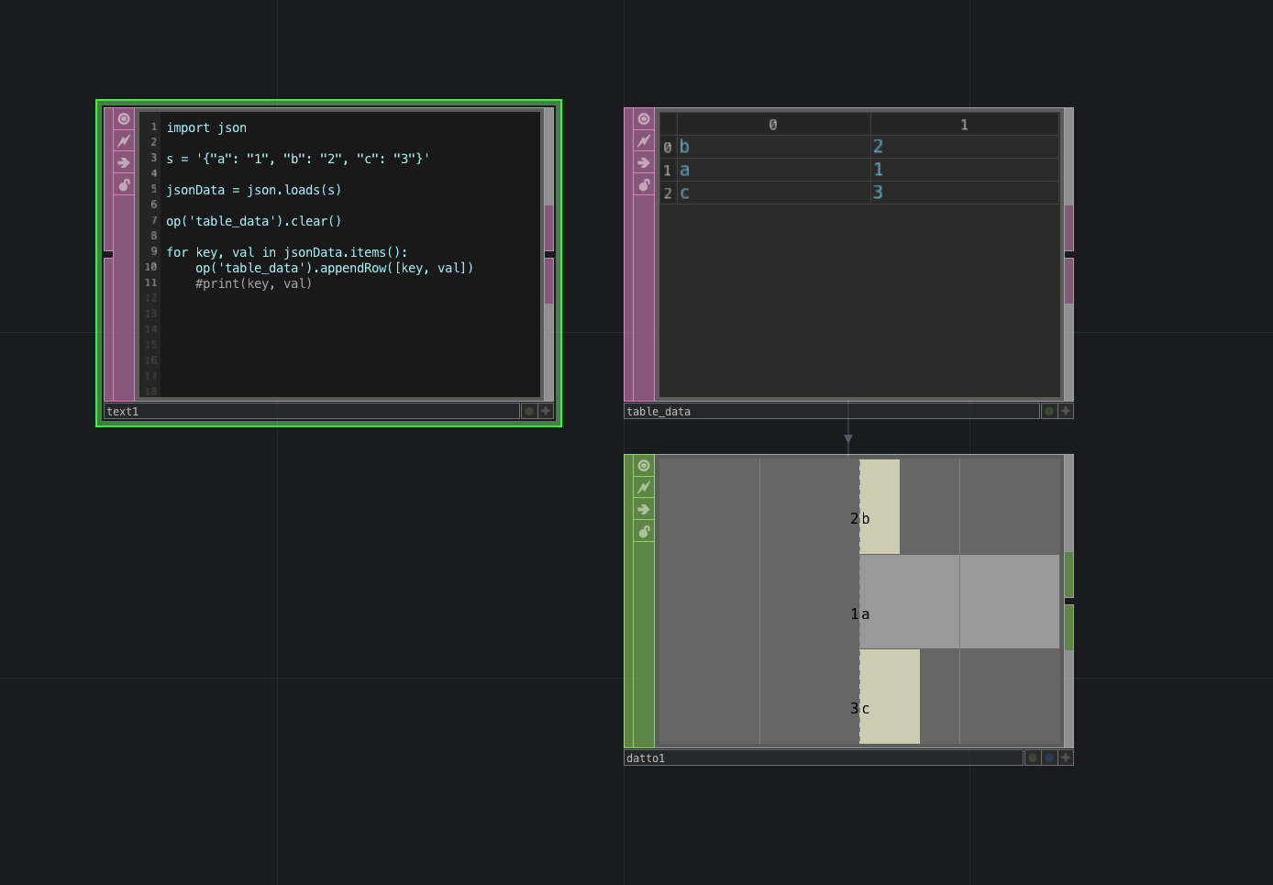Click the arrow flag icon on table_data
The image size is (1273, 885).
[644, 162]
